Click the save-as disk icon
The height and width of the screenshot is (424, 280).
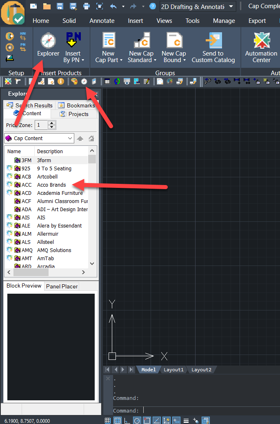73,6
